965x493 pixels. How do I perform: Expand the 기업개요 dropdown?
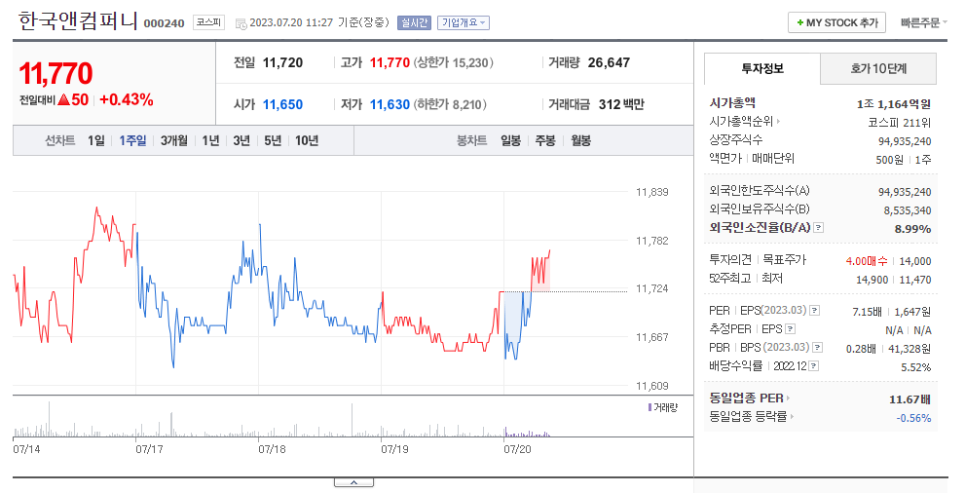[x=464, y=22]
